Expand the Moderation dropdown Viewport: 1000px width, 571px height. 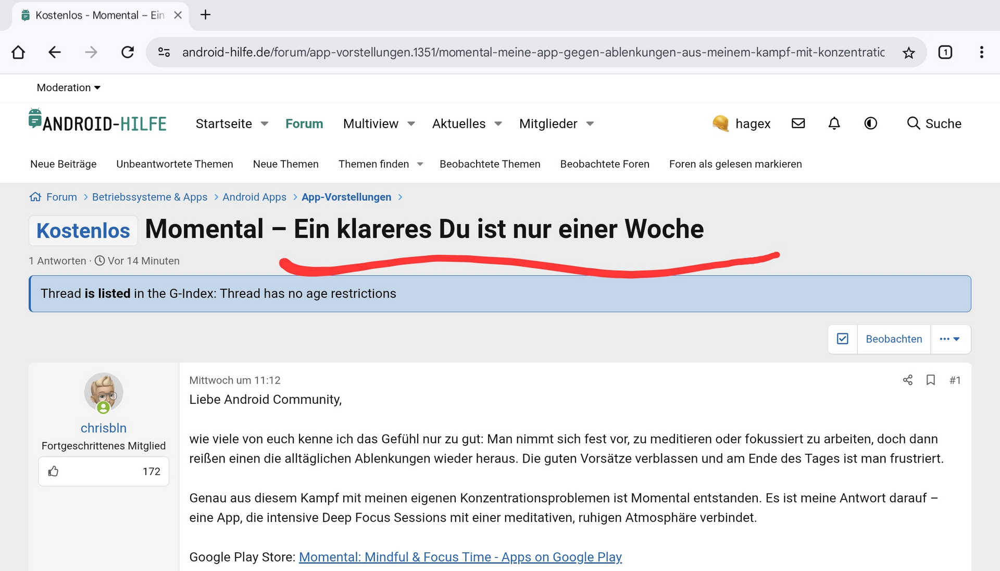[x=68, y=88]
